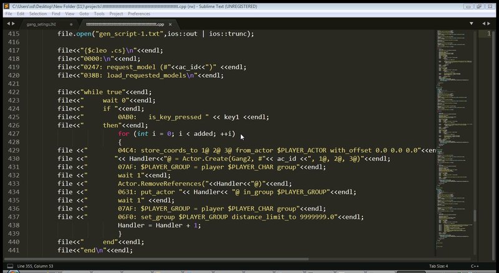Open the Preferences menu
The width and height of the screenshot is (499, 273).
pyautogui.click(x=138, y=13)
